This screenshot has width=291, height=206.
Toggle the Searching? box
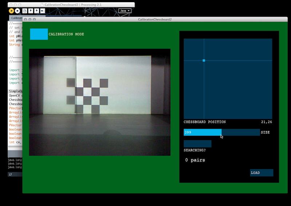[x=198, y=144]
